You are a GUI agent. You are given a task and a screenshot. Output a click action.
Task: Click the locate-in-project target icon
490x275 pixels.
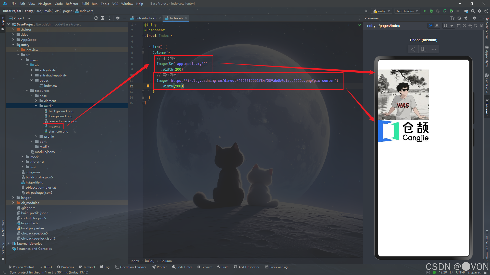pyautogui.click(x=96, y=18)
